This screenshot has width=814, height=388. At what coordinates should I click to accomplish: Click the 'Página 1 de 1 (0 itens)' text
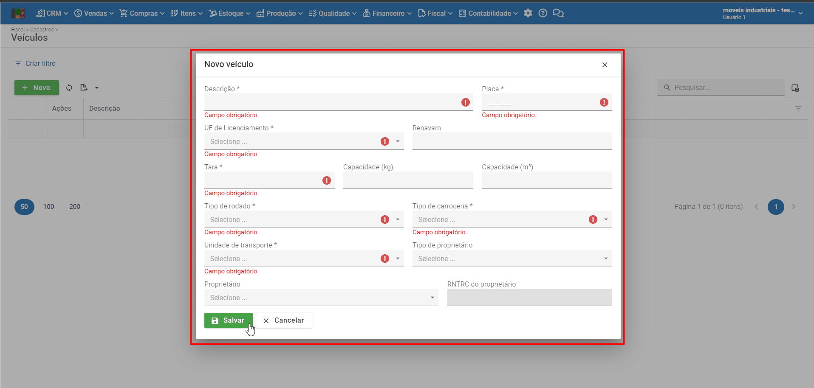708,207
